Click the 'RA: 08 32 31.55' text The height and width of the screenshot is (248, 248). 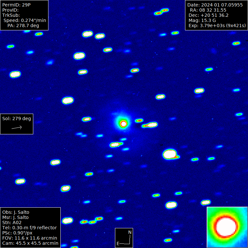208,10
